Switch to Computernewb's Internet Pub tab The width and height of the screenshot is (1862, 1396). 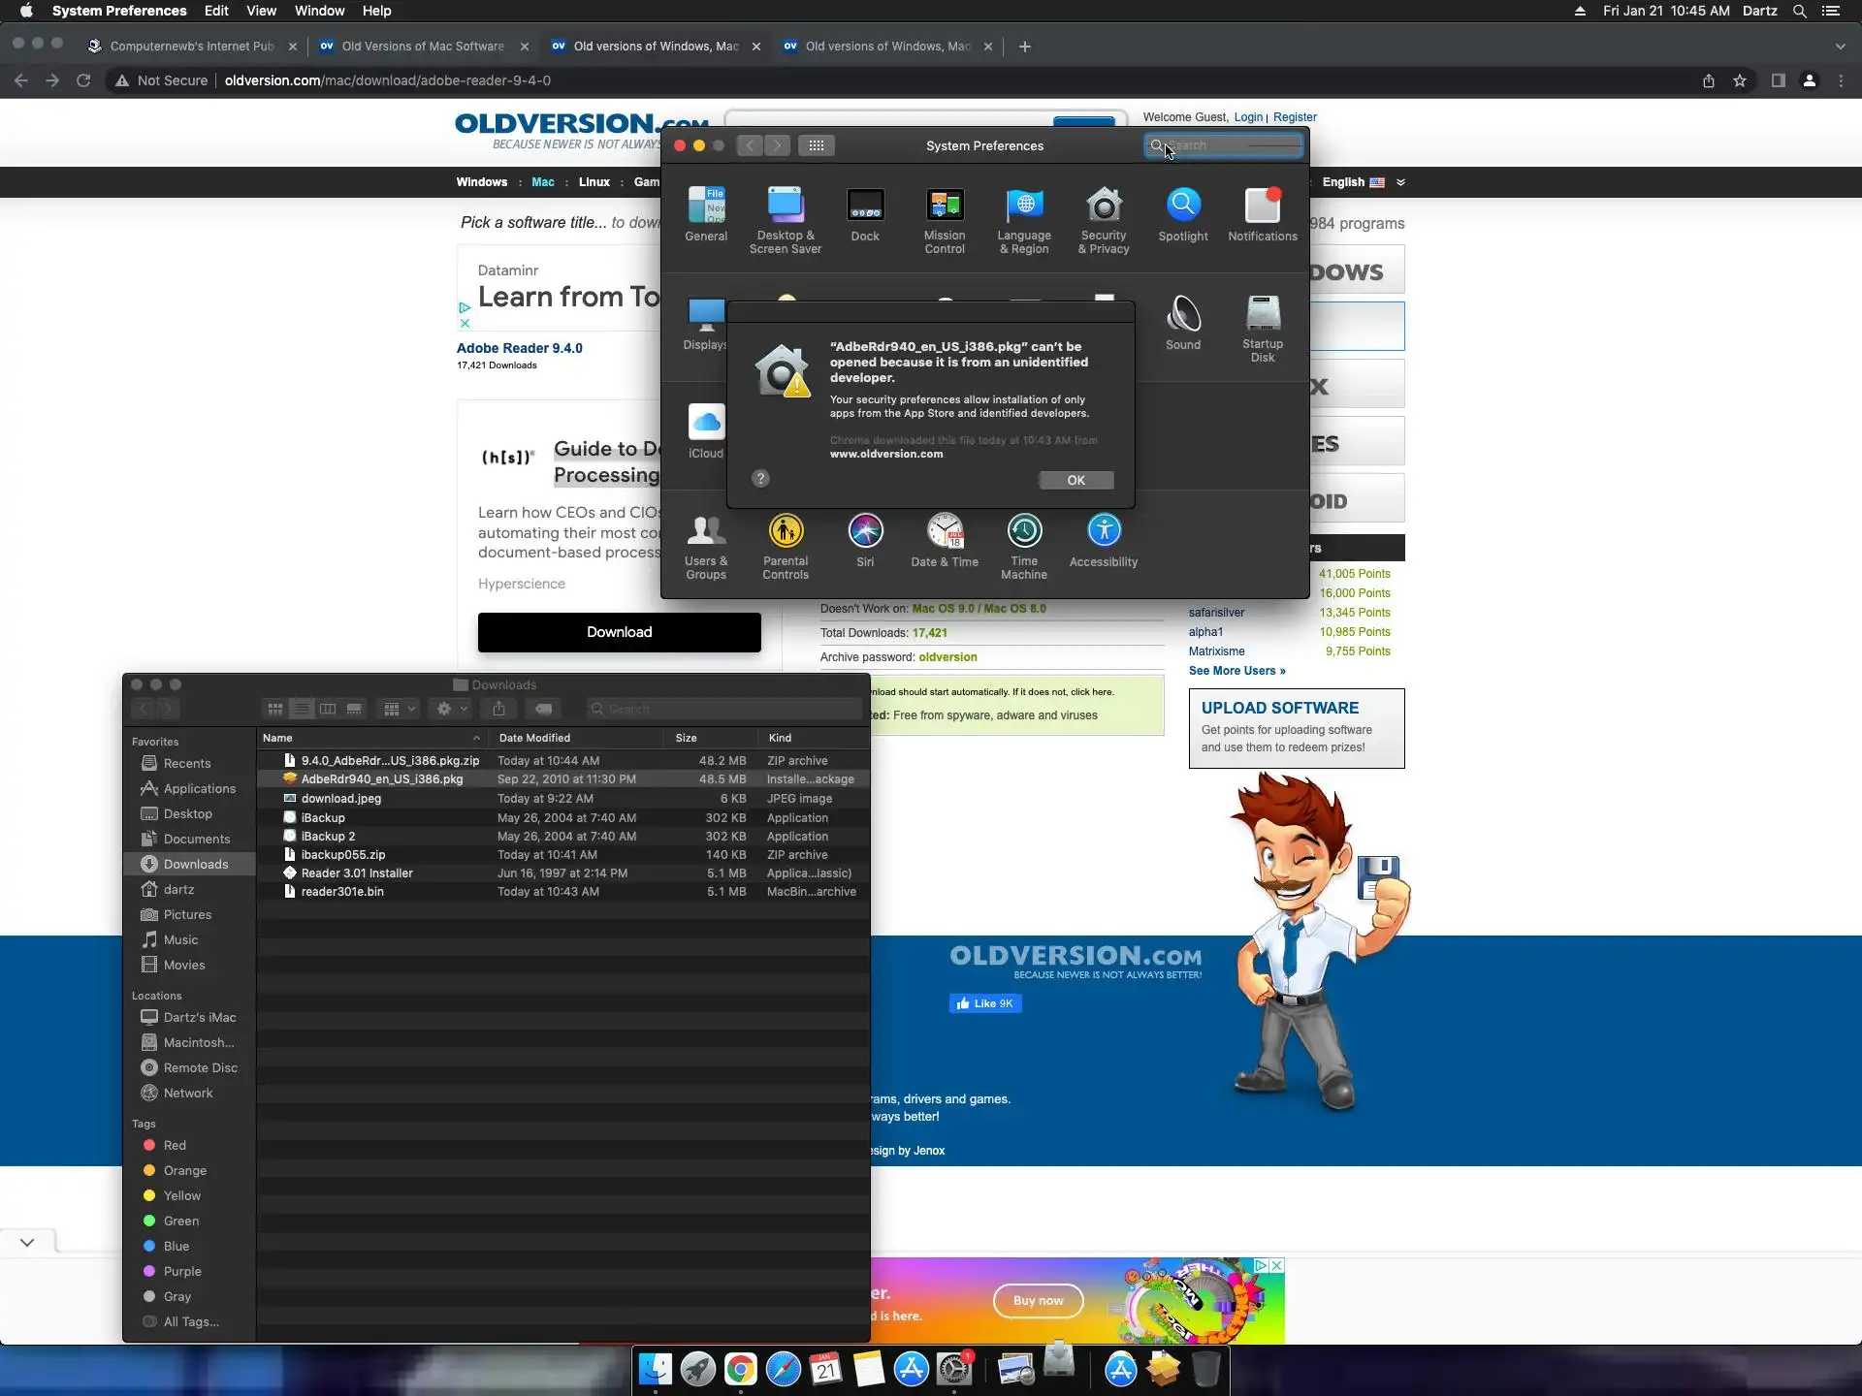[190, 46]
